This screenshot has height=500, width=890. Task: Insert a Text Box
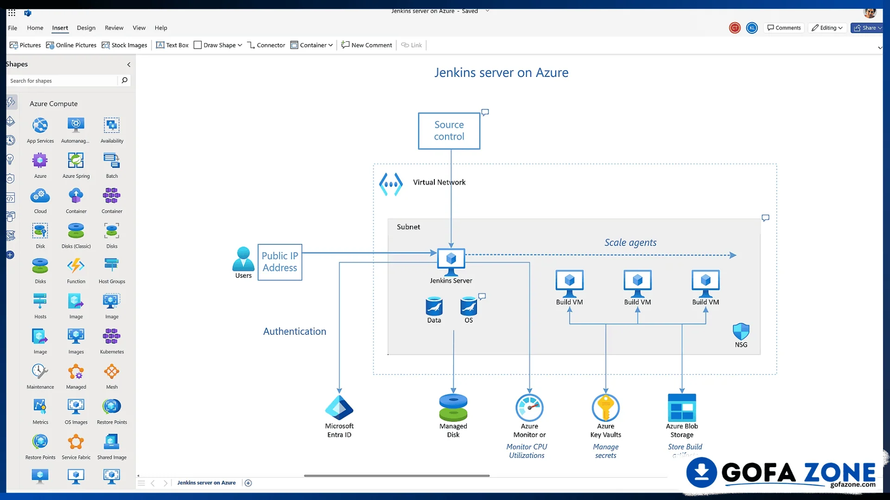[x=172, y=45]
